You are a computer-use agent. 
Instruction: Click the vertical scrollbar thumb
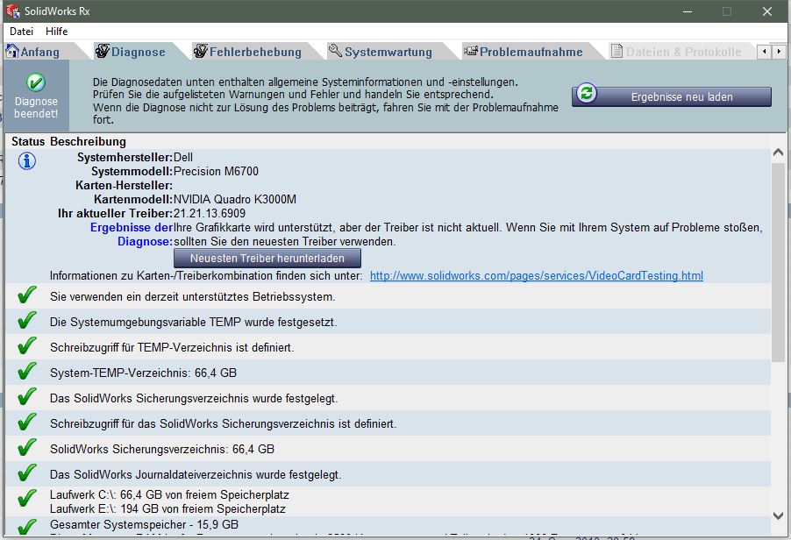coord(778,262)
